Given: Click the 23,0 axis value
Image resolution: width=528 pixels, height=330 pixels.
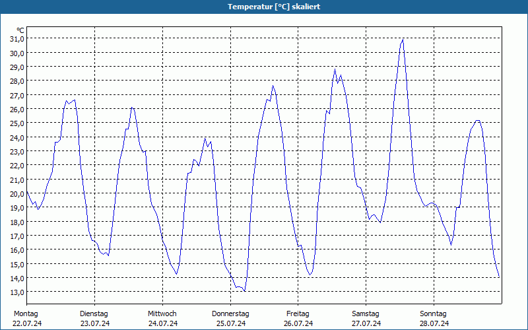Looking at the screenshot, I should (17, 152).
